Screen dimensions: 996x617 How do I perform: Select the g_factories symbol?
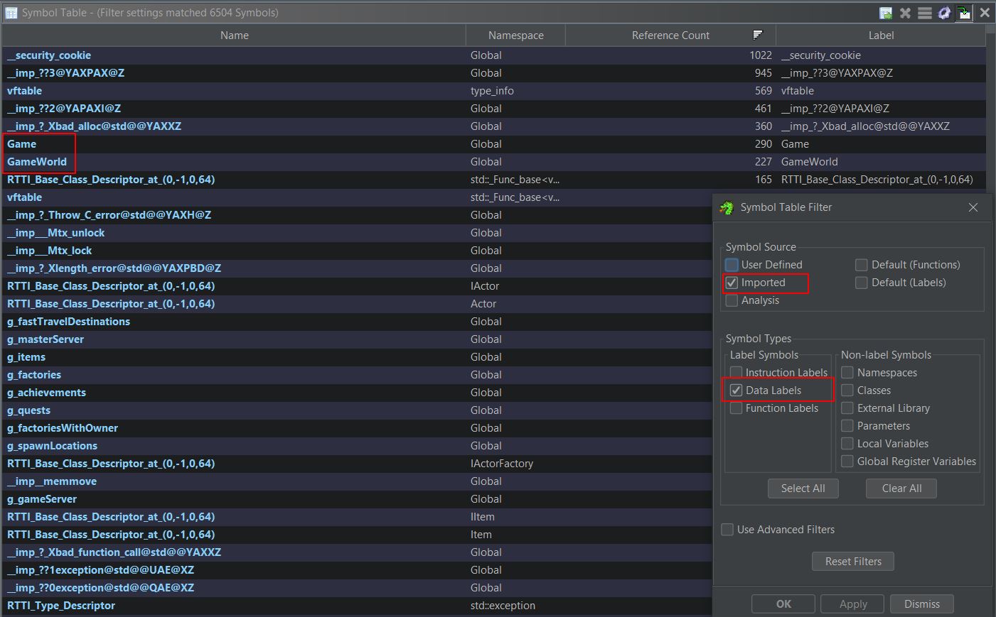pos(34,375)
